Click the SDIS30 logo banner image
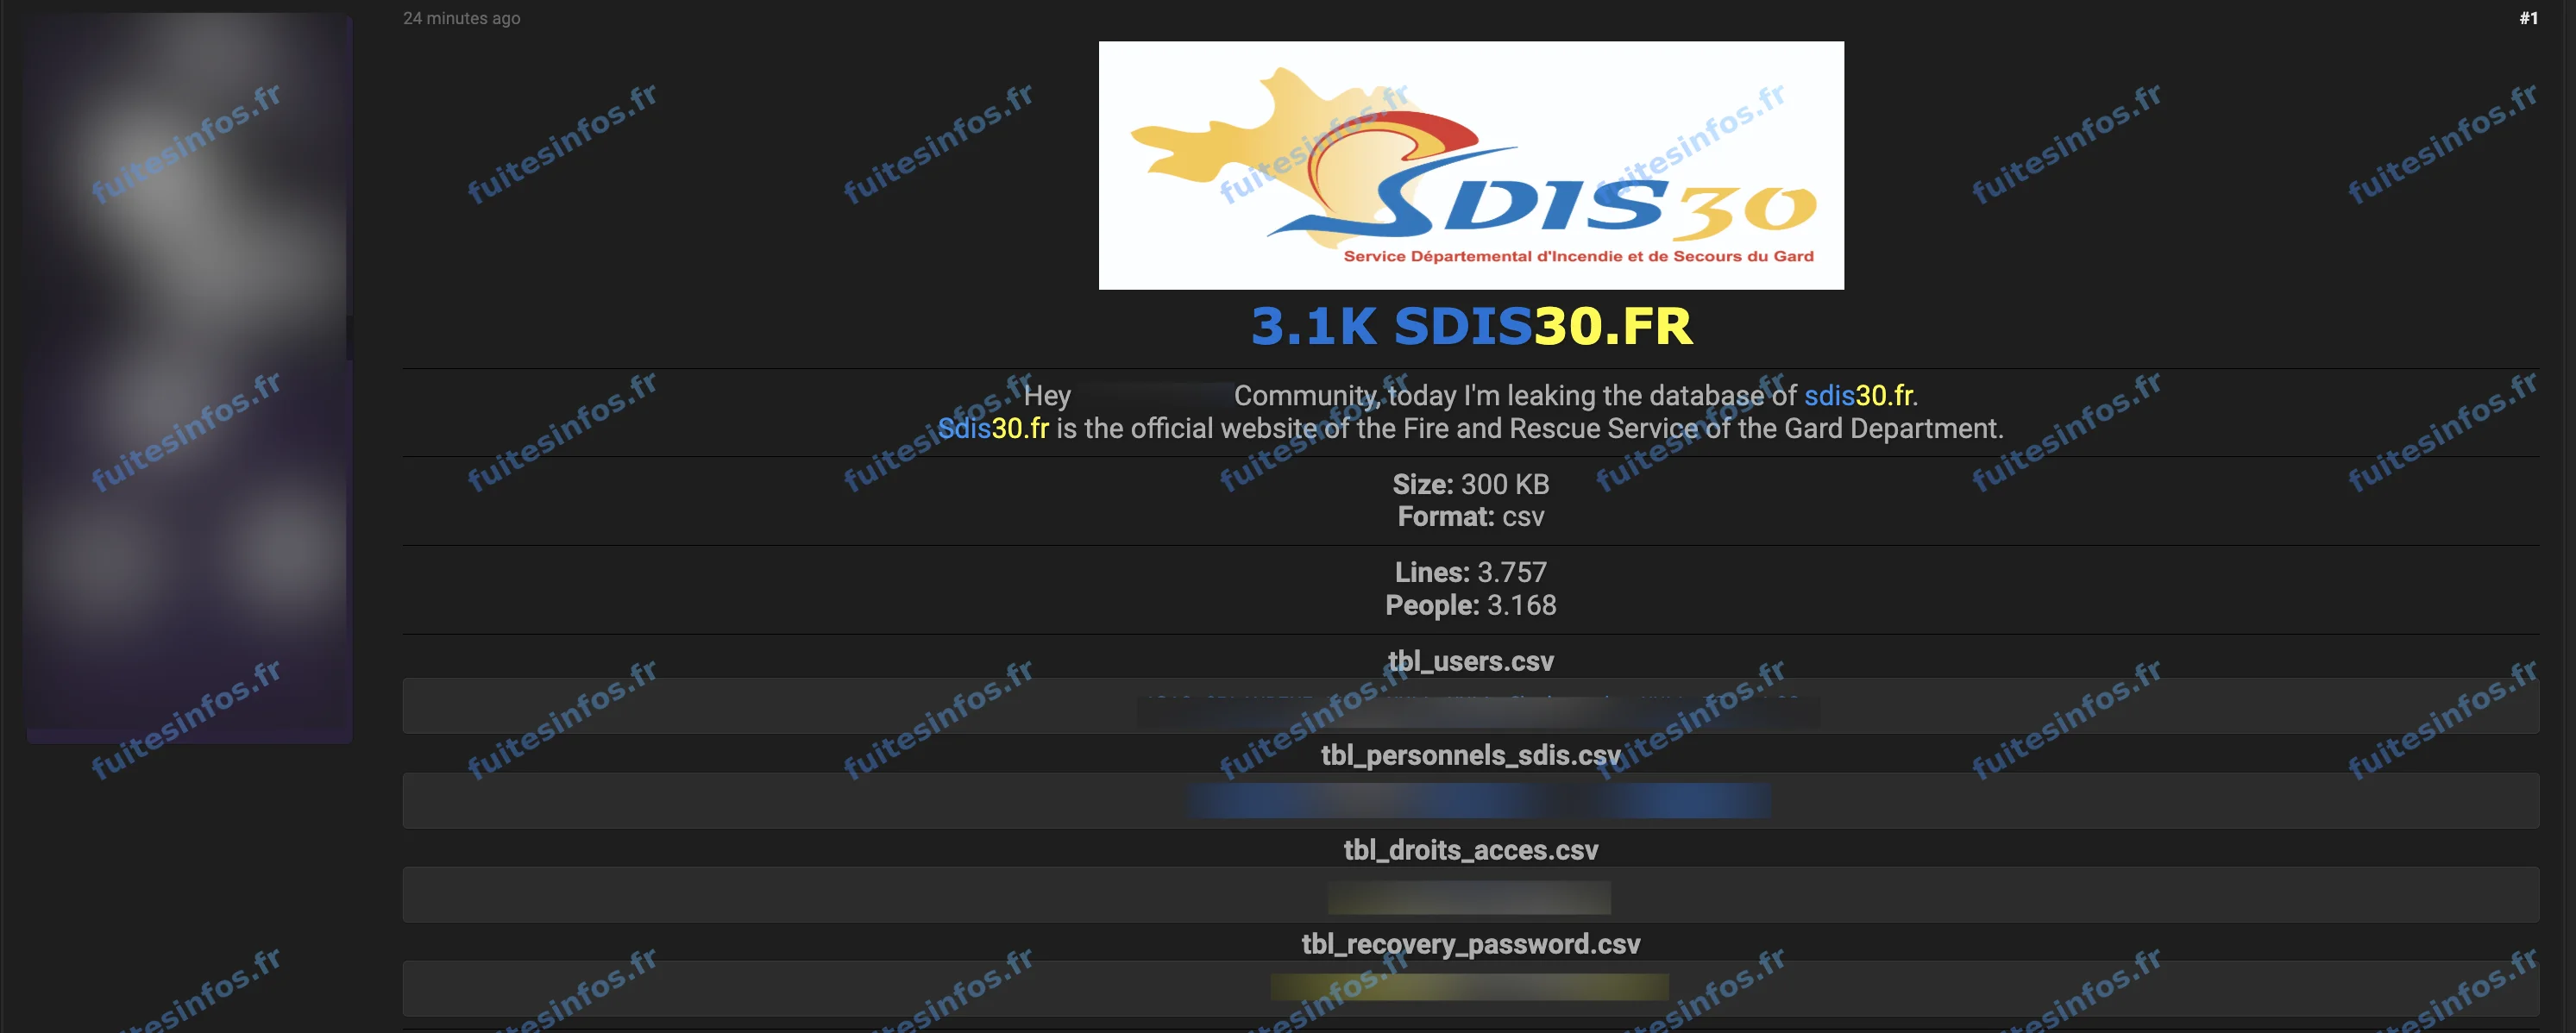The height and width of the screenshot is (1033, 2576). pos(1471,165)
